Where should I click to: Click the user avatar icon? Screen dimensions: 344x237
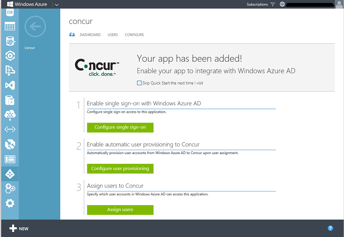pos(339,4)
